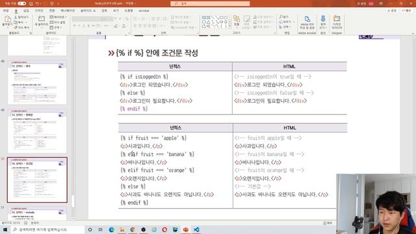Click the Reset slide (다시 설정) icon
Viewport: 416px width, 234px height.
coord(51,22)
